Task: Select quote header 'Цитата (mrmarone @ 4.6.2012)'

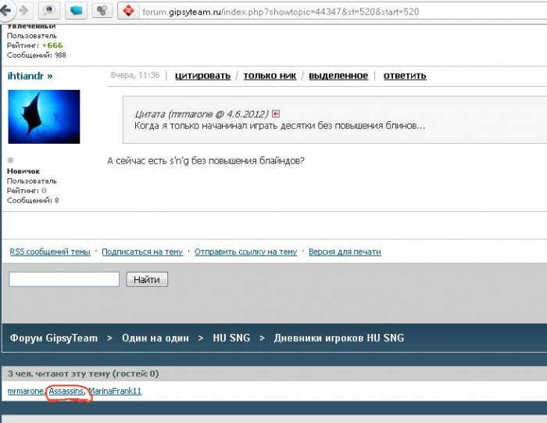Action: (202, 114)
